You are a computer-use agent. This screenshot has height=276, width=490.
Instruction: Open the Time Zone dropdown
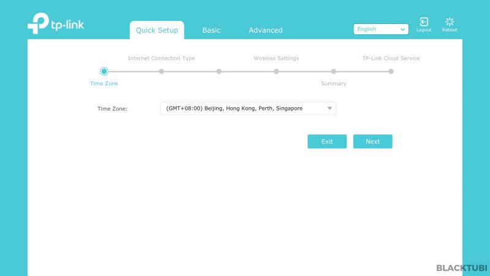click(x=248, y=109)
